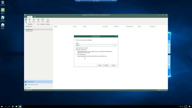Sort by the Status column header

(75, 26)
